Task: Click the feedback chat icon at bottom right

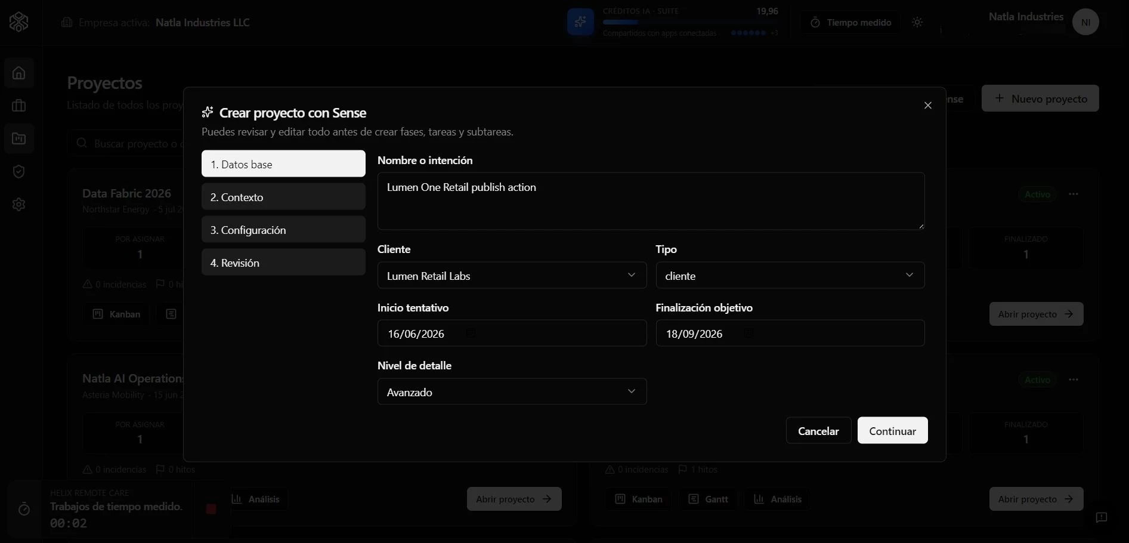Action: tap(1102, 517)
